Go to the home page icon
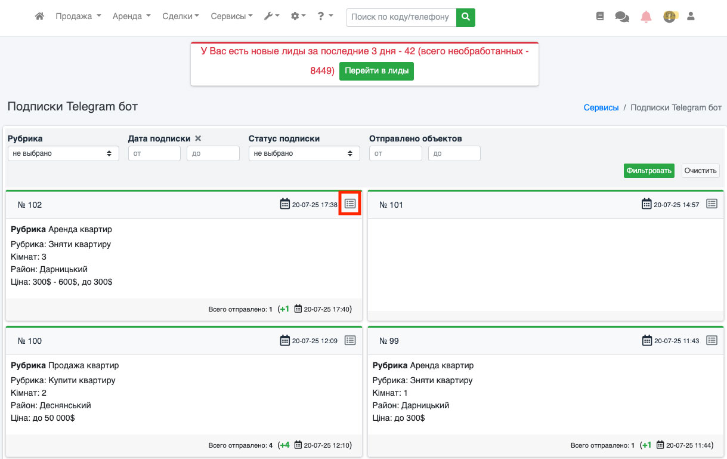This screenshot has width=727, height=459. point(40,17)
